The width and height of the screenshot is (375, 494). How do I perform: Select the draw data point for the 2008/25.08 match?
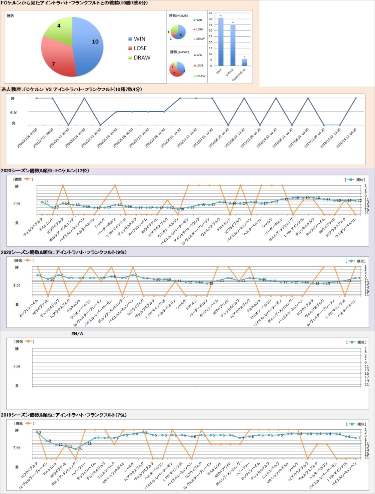click(x=132, y=111)
